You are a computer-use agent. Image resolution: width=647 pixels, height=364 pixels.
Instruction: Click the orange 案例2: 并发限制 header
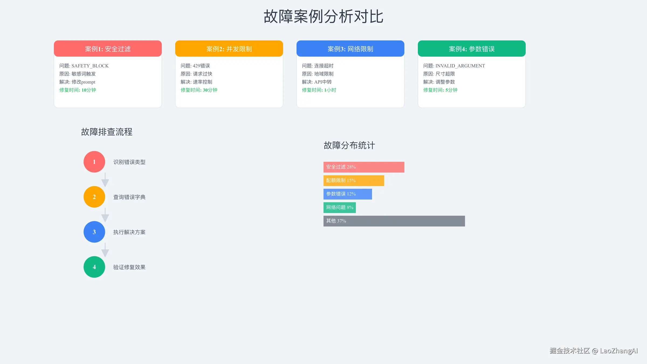pyautogui.click(x=229, y=49)
